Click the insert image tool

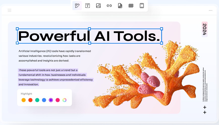(98, 6)
